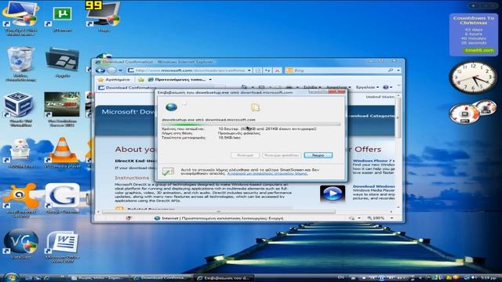Open the dark Windows logo folder icon
502x282 pixels.
[x=62, y=63]
